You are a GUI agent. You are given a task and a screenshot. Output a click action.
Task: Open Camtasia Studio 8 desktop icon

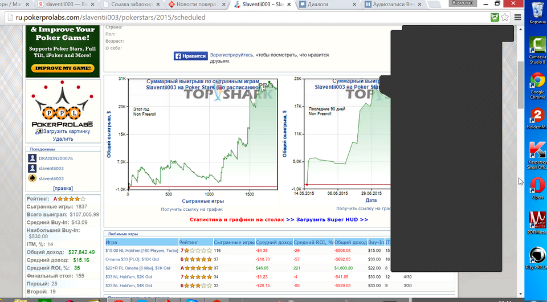[537, 50]
